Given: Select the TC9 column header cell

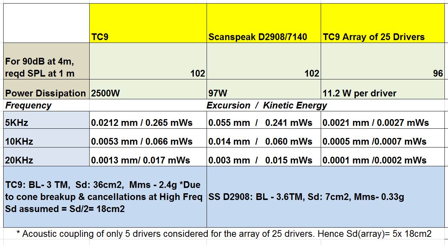Looking at the screenshot, I should (148, 23).
